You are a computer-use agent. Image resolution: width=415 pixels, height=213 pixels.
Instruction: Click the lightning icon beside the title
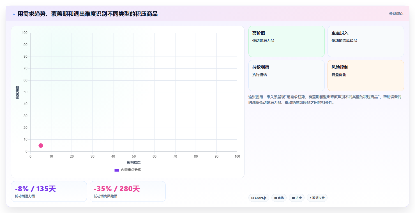(13, 14)
